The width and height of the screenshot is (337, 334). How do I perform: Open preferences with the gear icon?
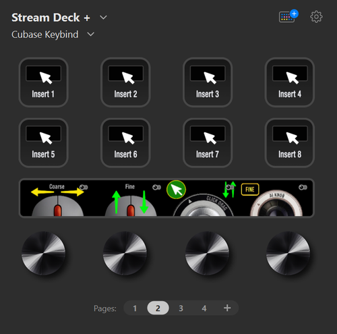coord(316,17)
